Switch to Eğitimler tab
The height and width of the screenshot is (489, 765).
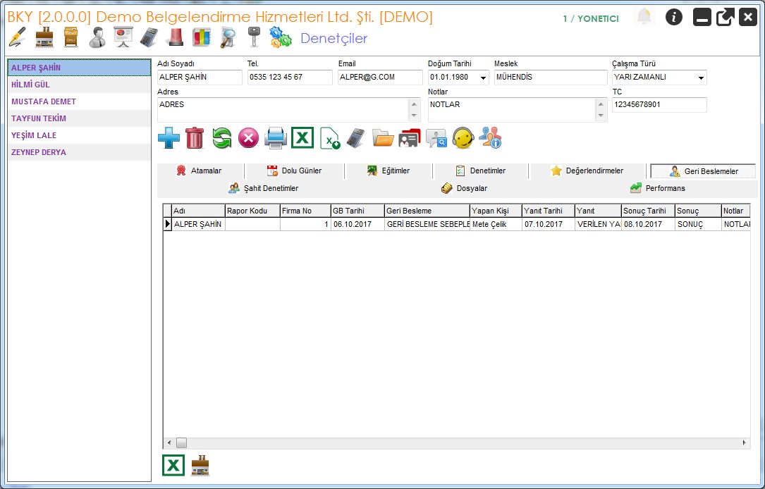tap(388, 171)
